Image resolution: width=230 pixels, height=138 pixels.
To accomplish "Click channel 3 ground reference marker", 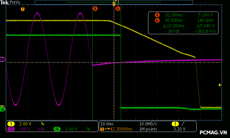I will (x=3, y=60).
